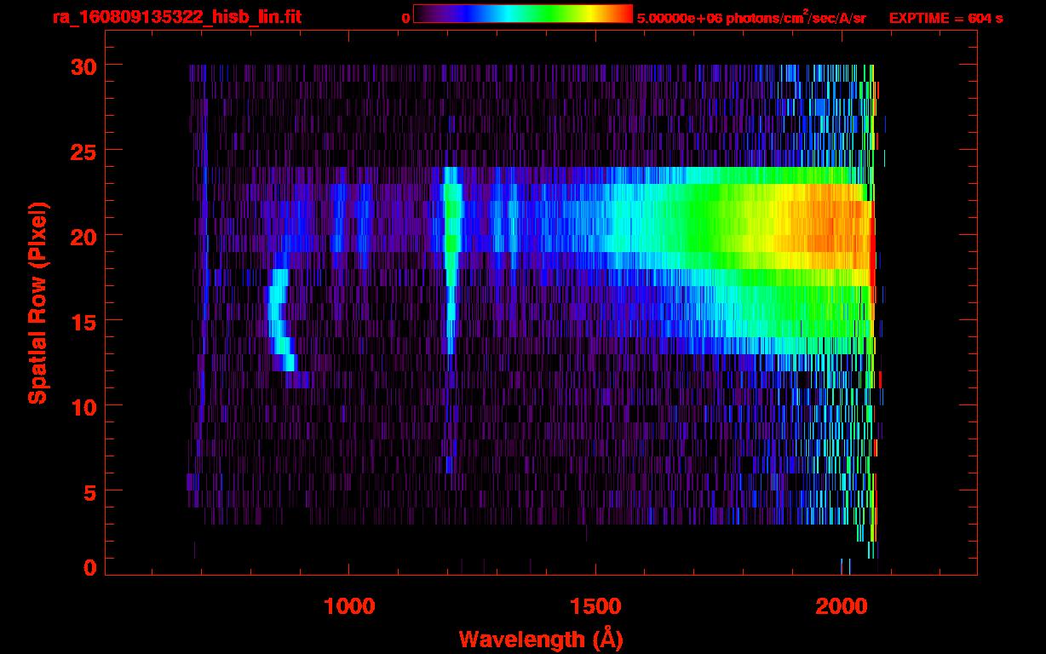Image resolution: width=1046 pixels, height=654 pixels.
Task: Click the Spatial Row (Pixel) axis title
Action: 37,303
